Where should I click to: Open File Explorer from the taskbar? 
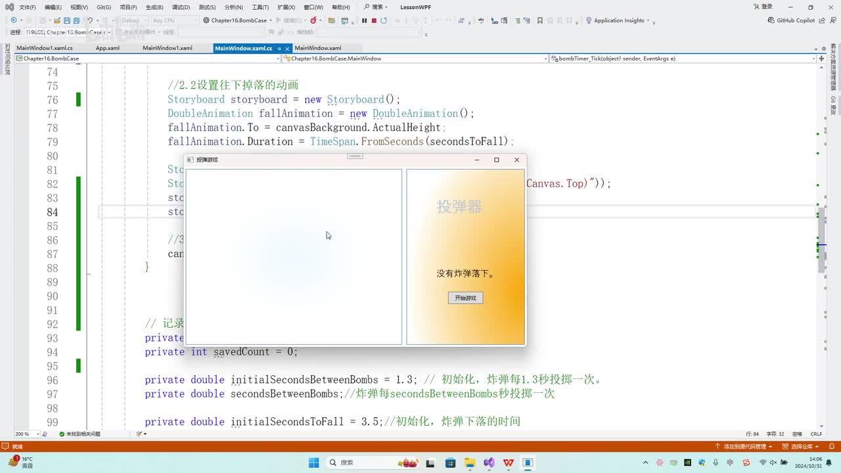coord(470,462)
